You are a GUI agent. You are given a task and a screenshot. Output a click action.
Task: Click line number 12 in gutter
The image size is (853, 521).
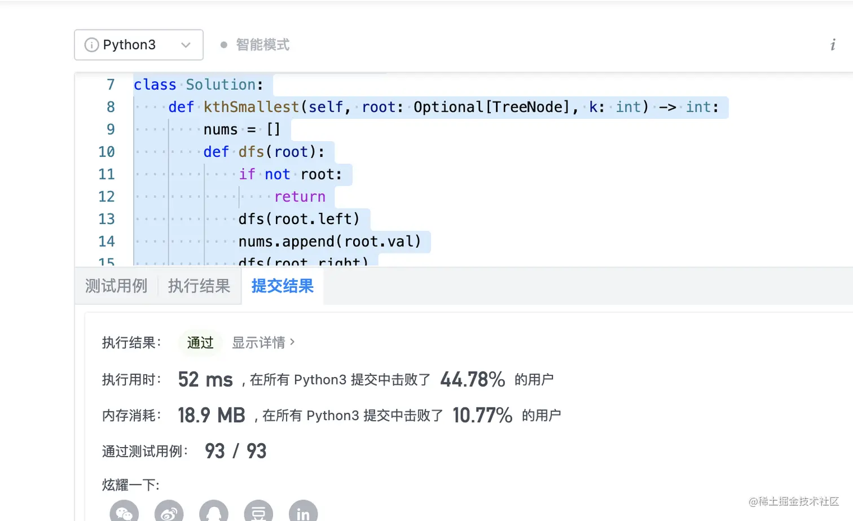[x=107, y=196]
